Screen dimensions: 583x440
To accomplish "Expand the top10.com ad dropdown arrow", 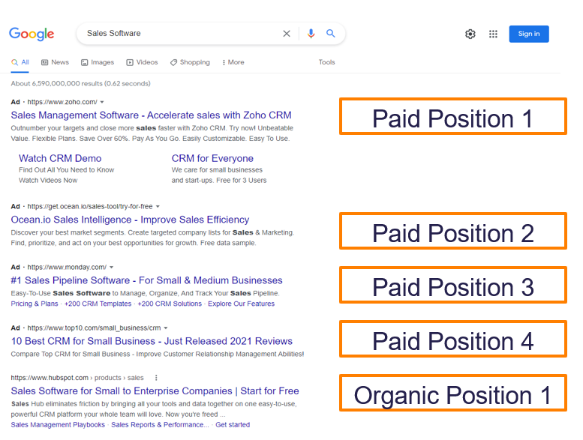I will 166,328.
